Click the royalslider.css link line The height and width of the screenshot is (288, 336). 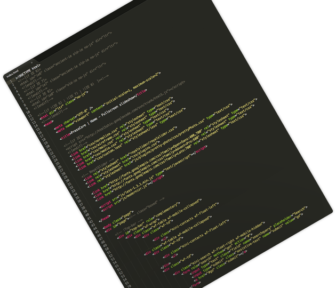(x=130, y=154)
